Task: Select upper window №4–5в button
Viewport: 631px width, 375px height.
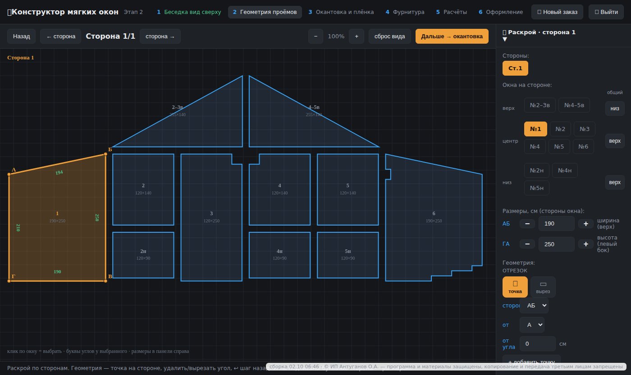Action: [x=574, y=105]
